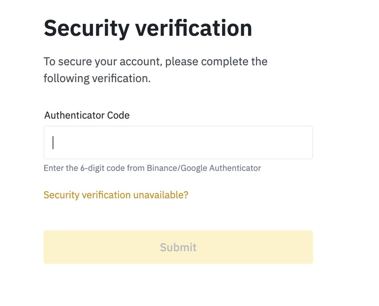Image resolution: width=379 pixels, height=306 pixels.
Task: Click the 6-digit code helper text
Action: tap(152, 168)
